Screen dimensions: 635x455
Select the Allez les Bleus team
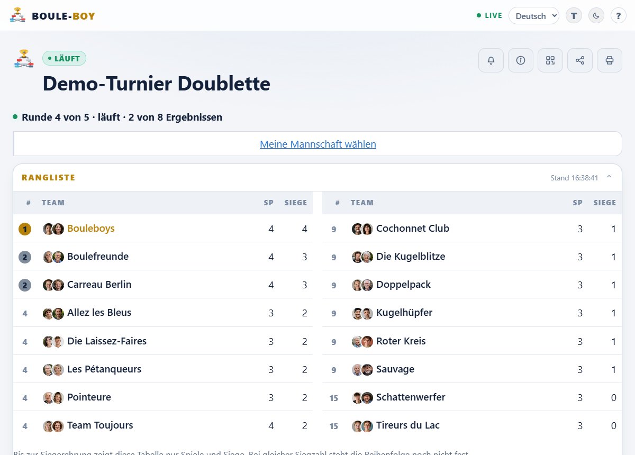(x=99, y=313)
